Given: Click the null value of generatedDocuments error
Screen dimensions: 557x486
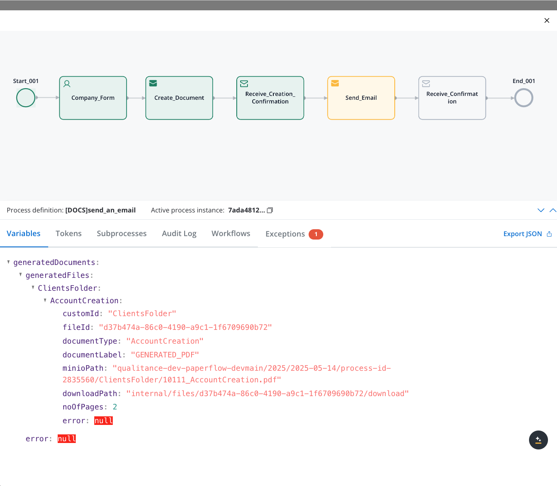Looking at the screenshot, I should 67,439.
